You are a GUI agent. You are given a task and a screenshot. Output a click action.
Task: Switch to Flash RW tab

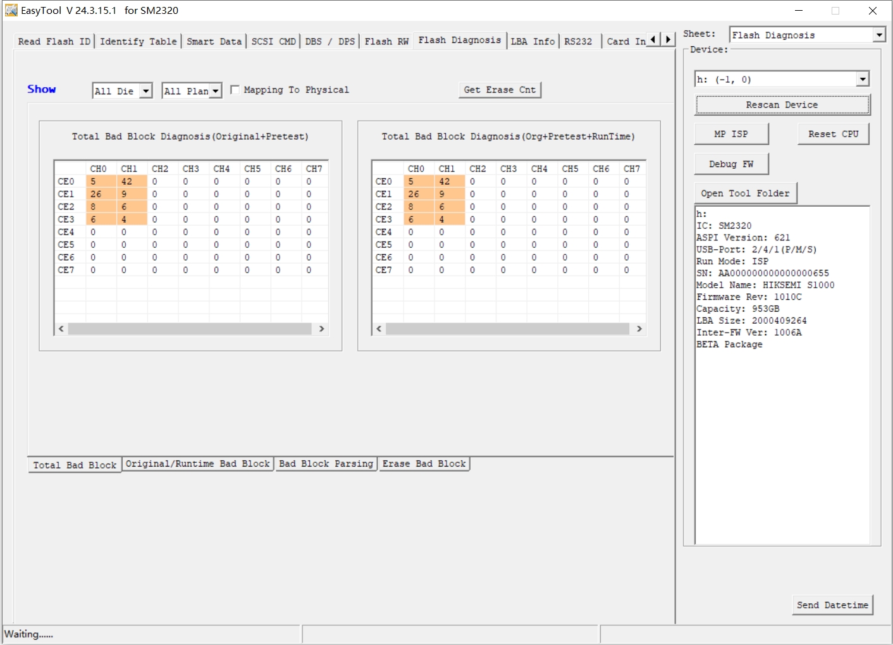pos(387,41)
